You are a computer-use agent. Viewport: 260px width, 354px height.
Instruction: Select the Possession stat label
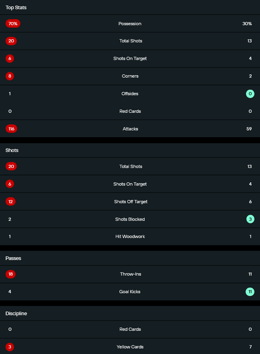point(130,24)
